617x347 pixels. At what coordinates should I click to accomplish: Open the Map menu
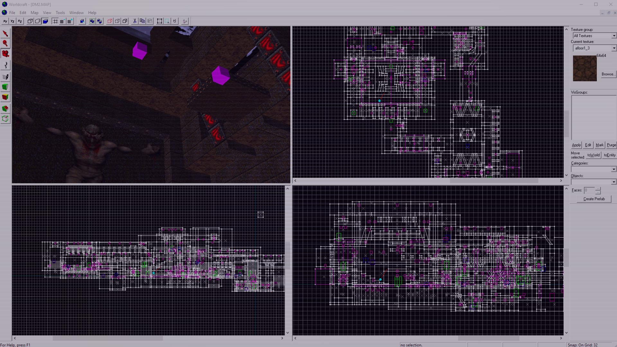click(34, 13)
